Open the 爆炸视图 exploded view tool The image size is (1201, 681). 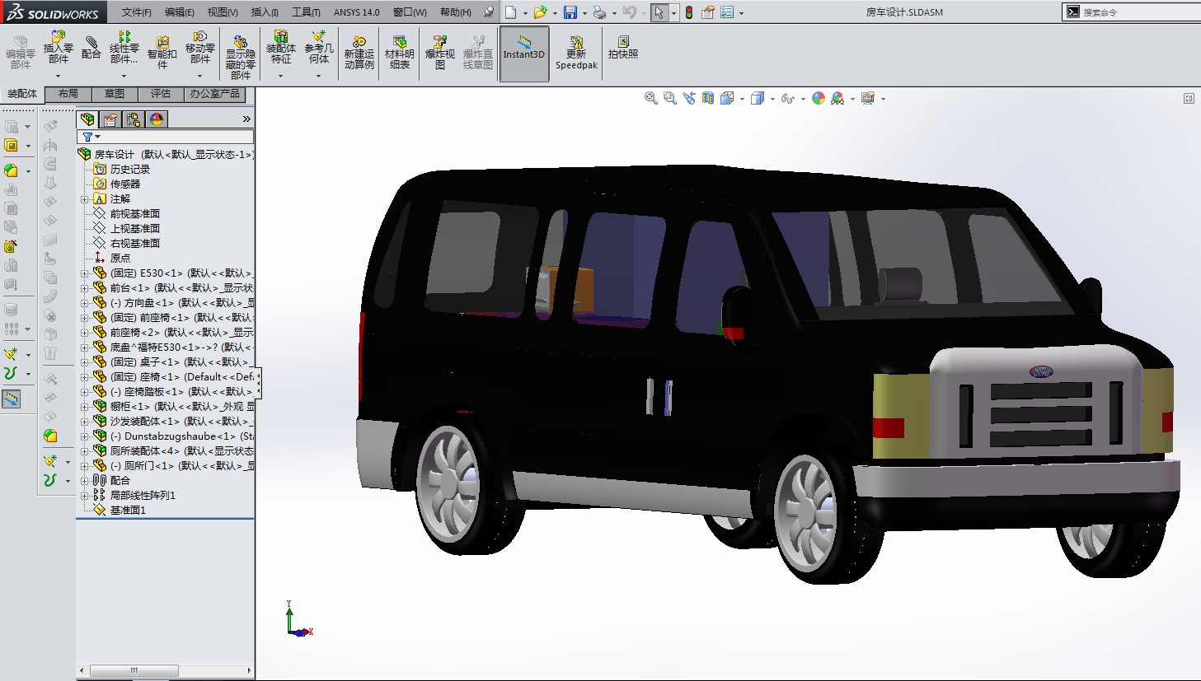point(439,52)
